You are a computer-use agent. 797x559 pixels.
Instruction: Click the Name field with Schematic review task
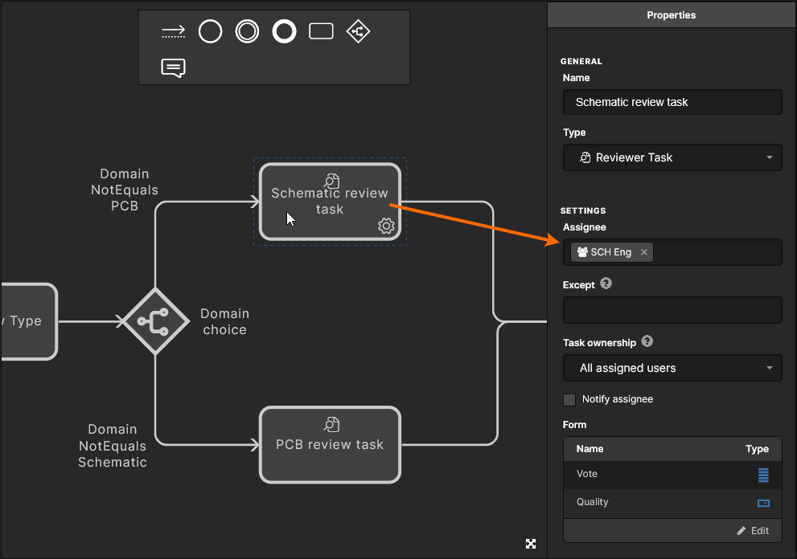672,102
